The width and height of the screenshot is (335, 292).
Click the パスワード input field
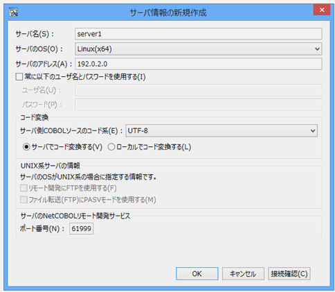tap(199, 105)
